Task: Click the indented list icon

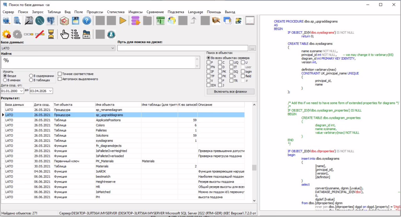Action: click(x=76, y=34)
